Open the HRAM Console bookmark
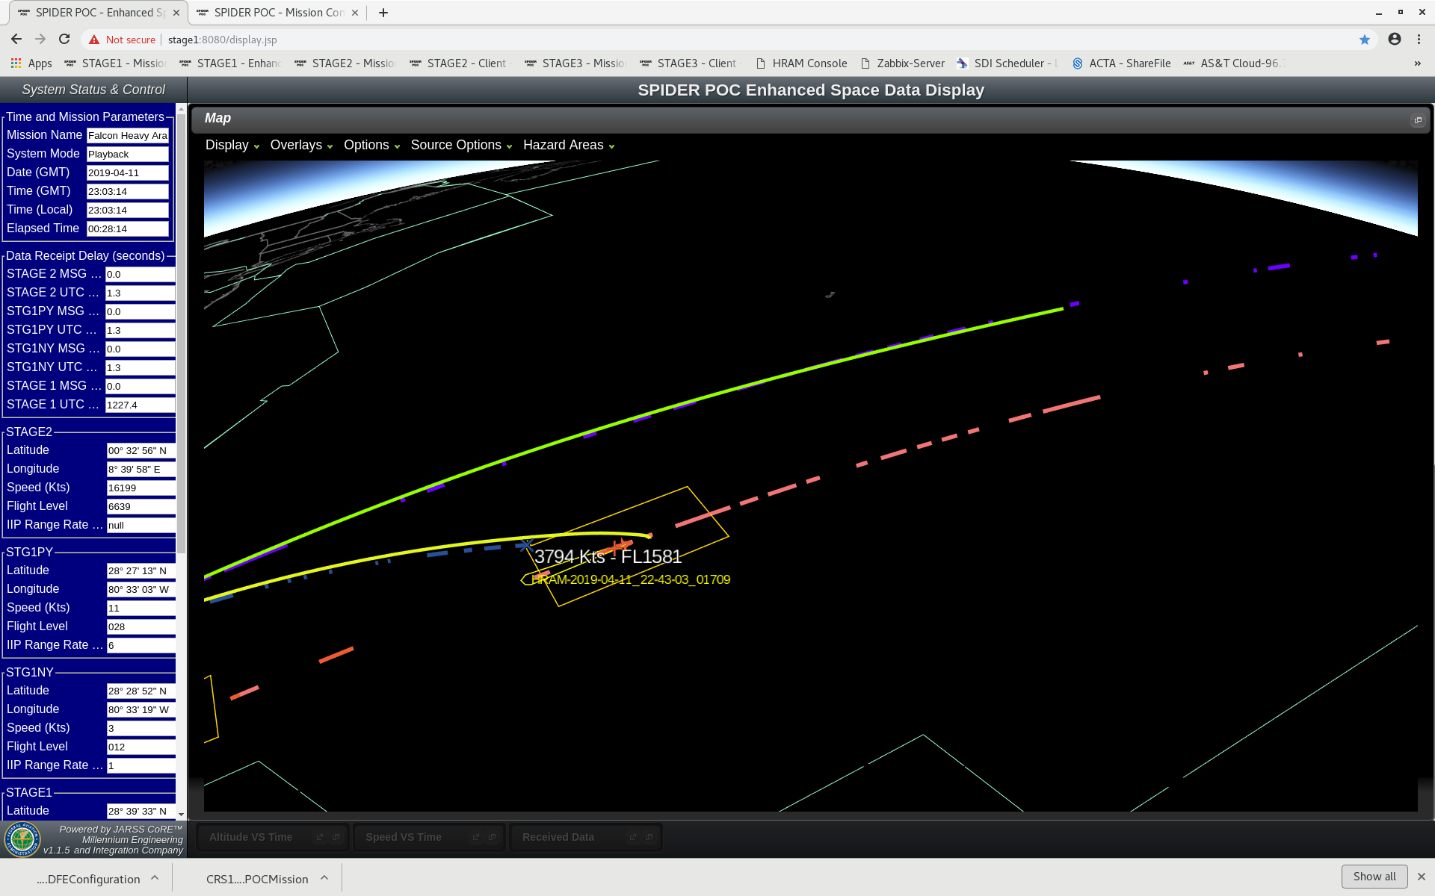Image resolution: width=1435 pixels, height=896 pixels. tap(801, 63)
